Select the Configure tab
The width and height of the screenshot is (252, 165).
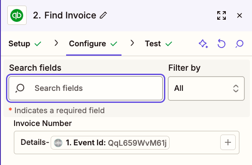click(93, 44)
